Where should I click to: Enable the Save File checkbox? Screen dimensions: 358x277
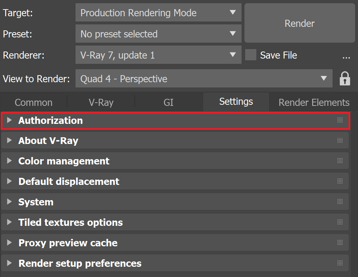250,55
